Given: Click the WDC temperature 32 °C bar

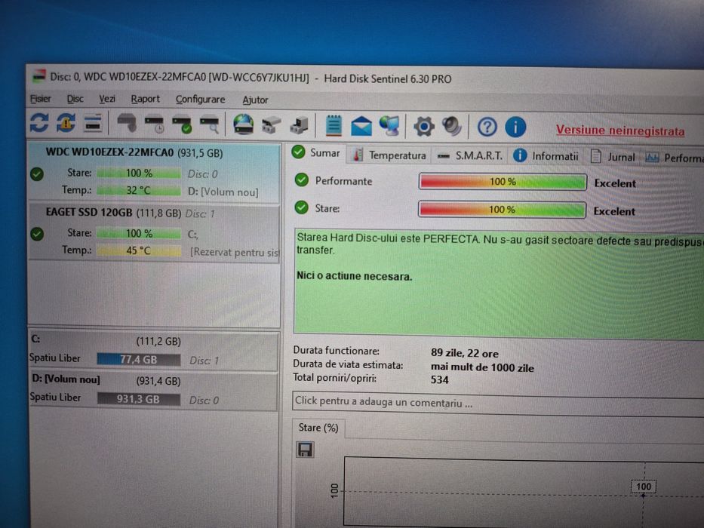Looking at the screenshot, I should (x=139, y=190).
